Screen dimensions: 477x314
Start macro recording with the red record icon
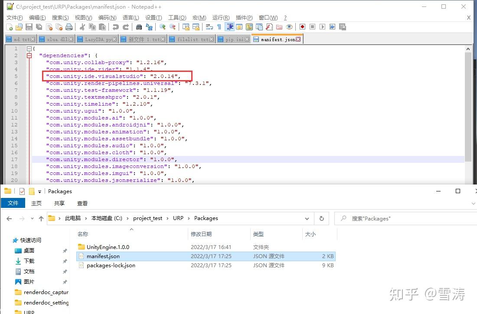[x=302, y=27]
